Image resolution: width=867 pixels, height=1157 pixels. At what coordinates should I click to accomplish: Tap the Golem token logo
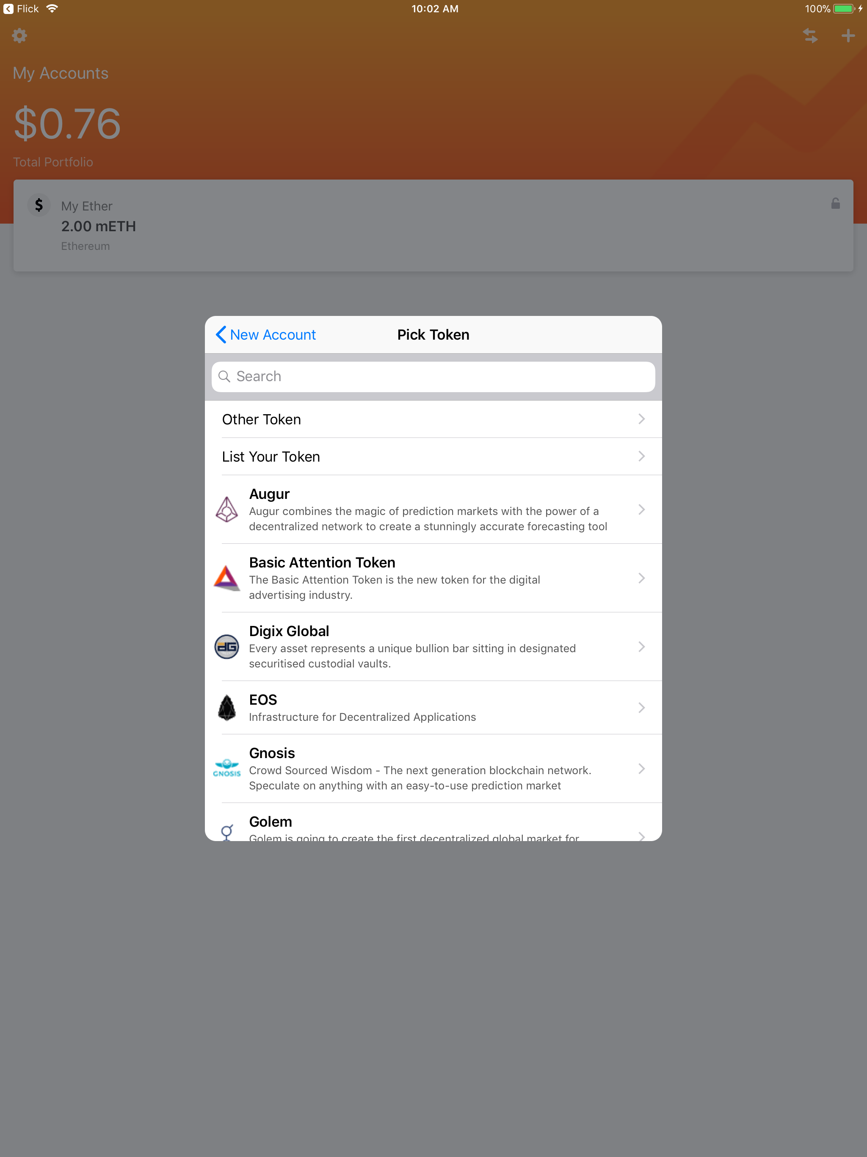pyautogui.click(x=227, y=831)
